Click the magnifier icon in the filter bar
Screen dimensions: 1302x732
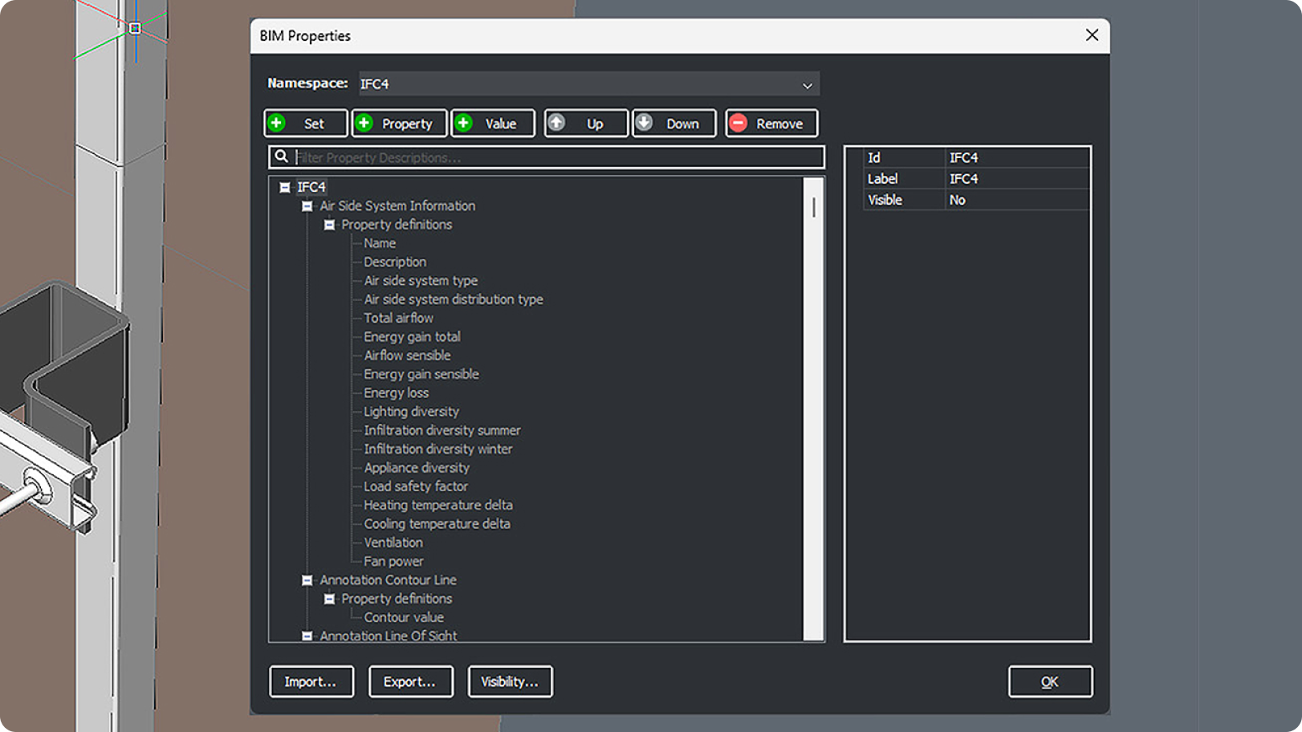tap(282, 156)
